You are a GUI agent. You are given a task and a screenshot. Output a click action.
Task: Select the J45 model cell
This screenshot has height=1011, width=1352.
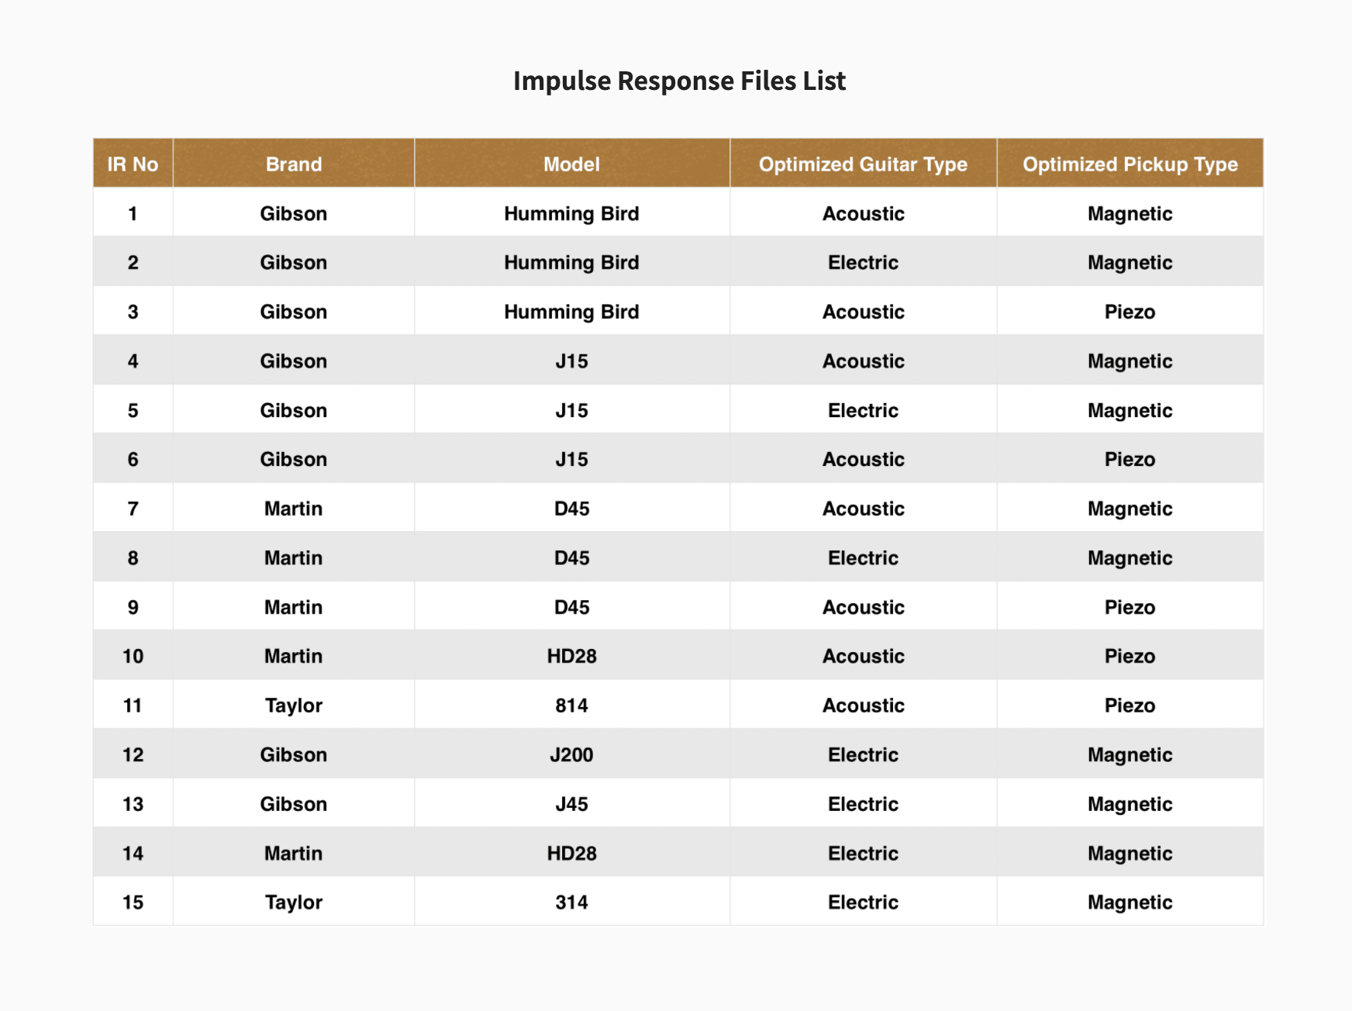click(571, 804)
